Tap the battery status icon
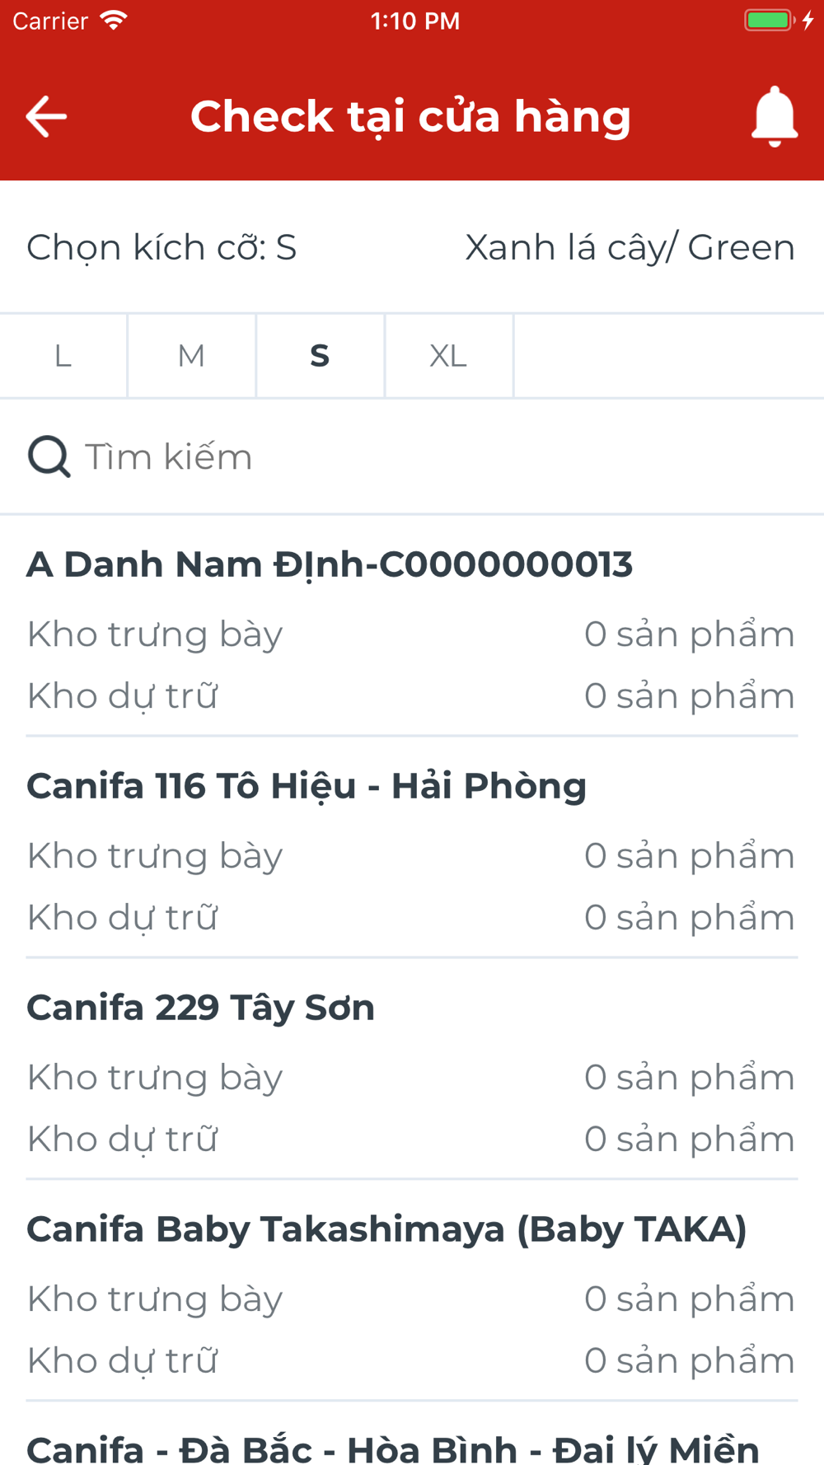 (770, 21)
